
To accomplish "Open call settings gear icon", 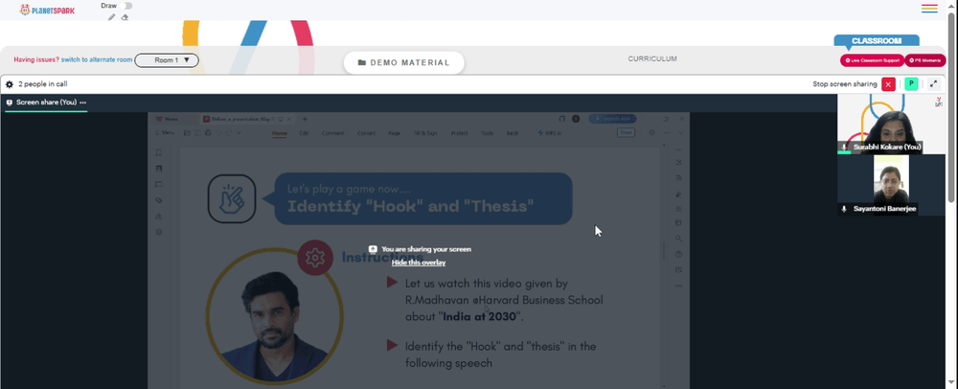I will [x=10, y=84].
